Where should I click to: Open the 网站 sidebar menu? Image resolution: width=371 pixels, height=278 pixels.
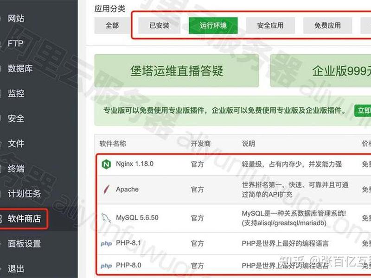tap(16, 19)
